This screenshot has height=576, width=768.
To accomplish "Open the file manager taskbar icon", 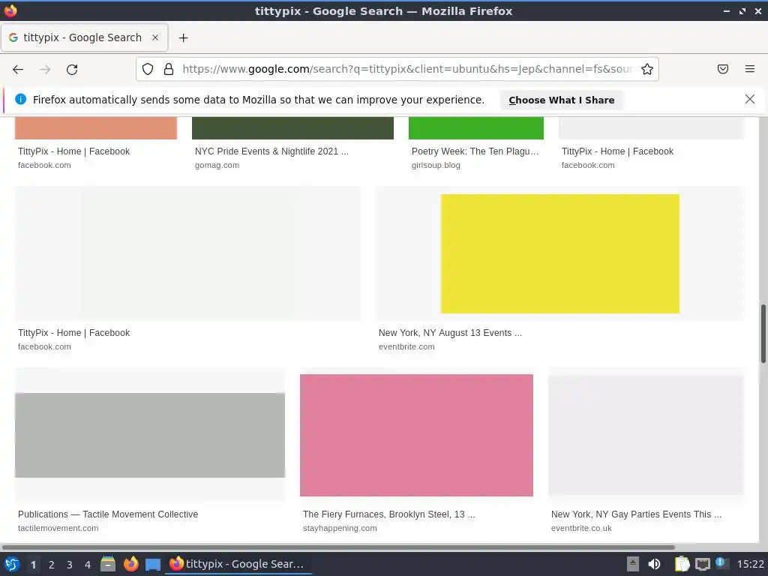I will coord(108,564).
